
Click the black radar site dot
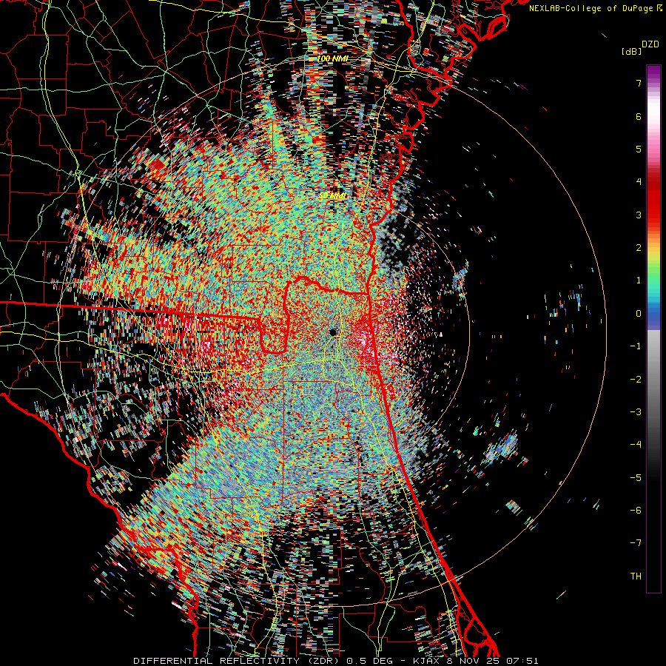[334, 332]
